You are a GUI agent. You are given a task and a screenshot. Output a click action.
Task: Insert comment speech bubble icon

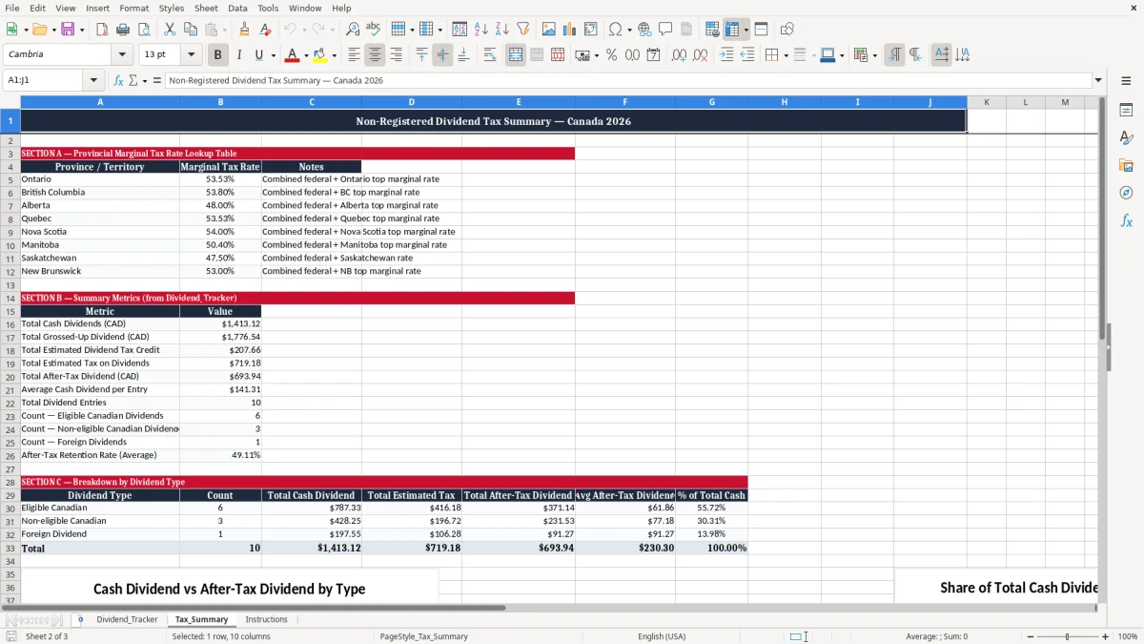tap(665, 30)
